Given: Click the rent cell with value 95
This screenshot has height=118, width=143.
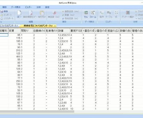Looking at the screenshot, I should click(x=15, y=35).
